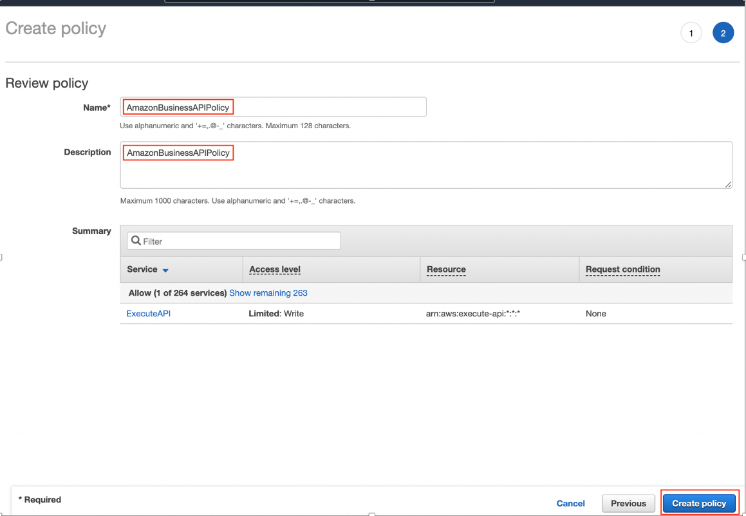Select step 2 circle indicator
The height and width of the screenshot is (516, 746).
coord(723,33)
